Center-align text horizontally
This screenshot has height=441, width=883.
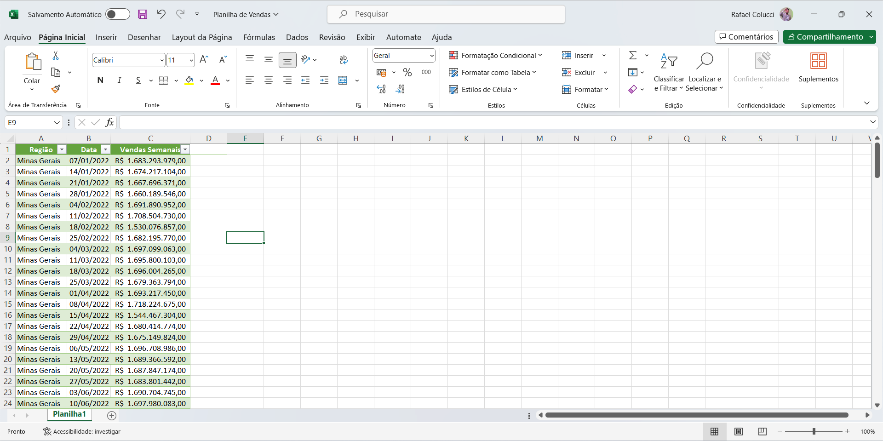(x=269, y=80)
